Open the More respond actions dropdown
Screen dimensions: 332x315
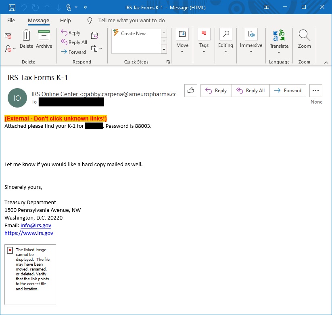(x=96, y=49)
